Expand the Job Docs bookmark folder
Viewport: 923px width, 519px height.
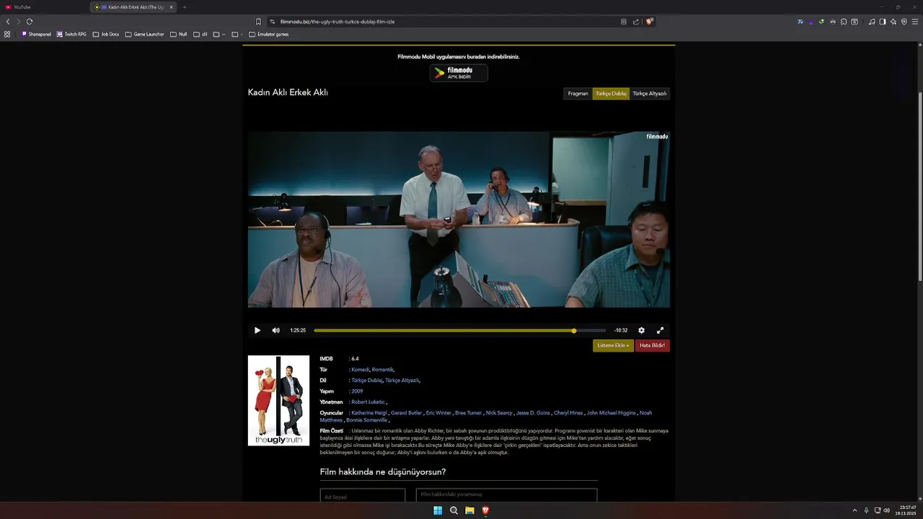pos(106,34)
